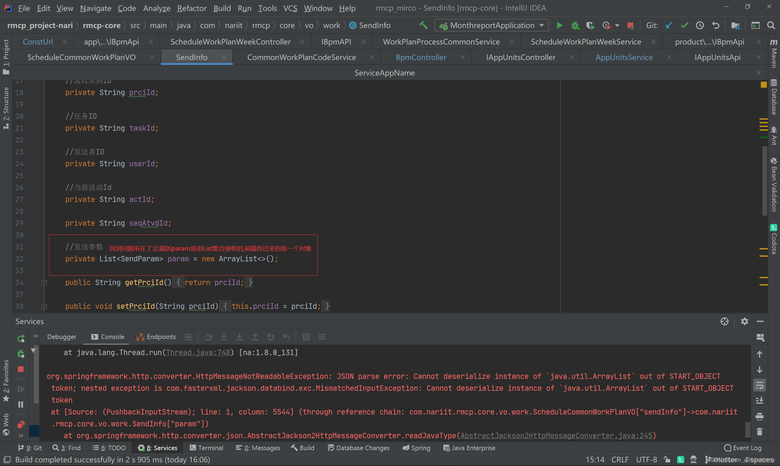Run MonthreportApplication with the green play icon
This screenshot has height=466, width=780.
point(559,26)
